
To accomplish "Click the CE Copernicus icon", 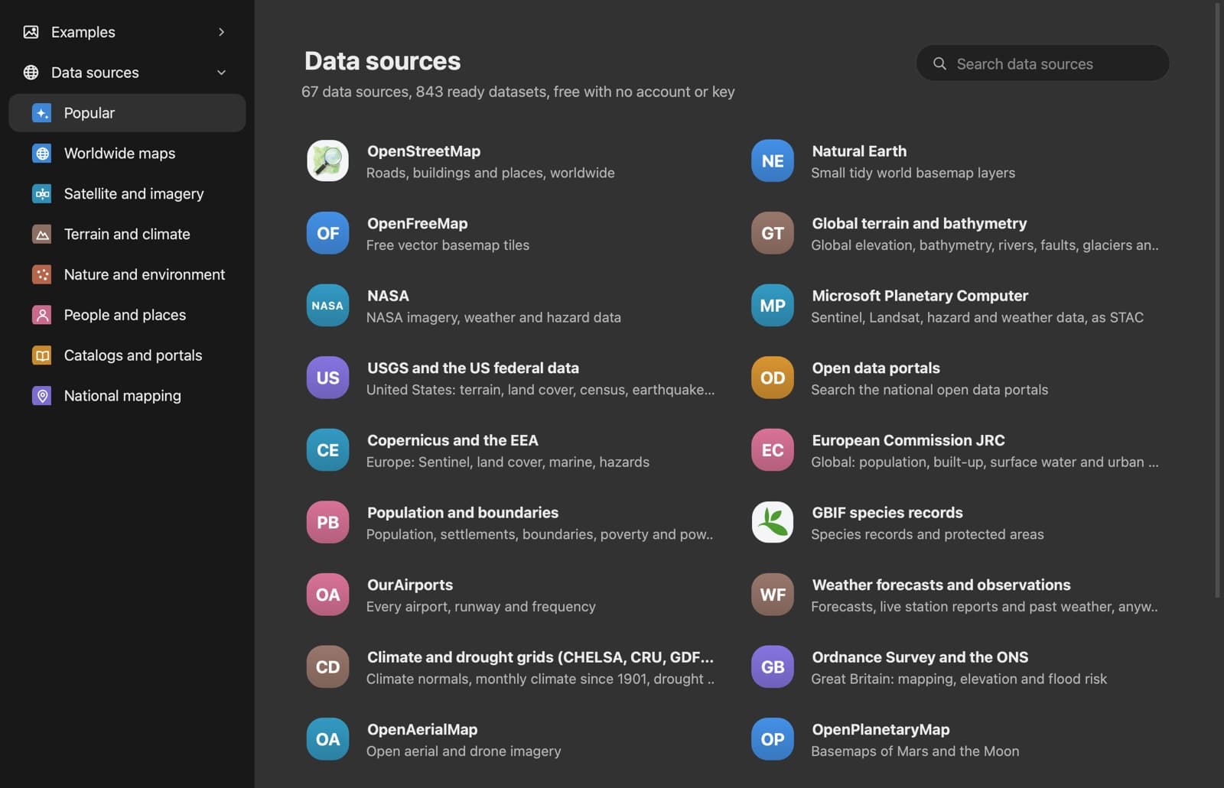I will (327, 449).
